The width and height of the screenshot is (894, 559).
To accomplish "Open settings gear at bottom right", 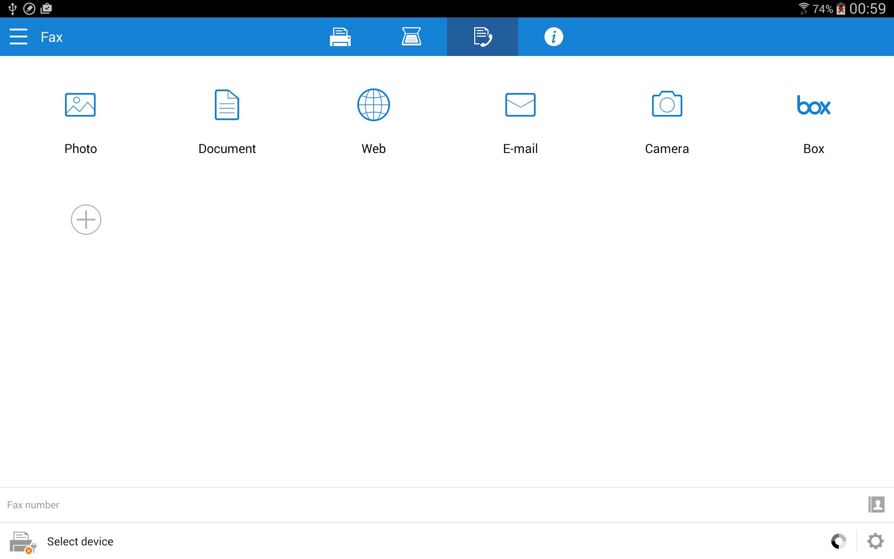I will (875, 541).
